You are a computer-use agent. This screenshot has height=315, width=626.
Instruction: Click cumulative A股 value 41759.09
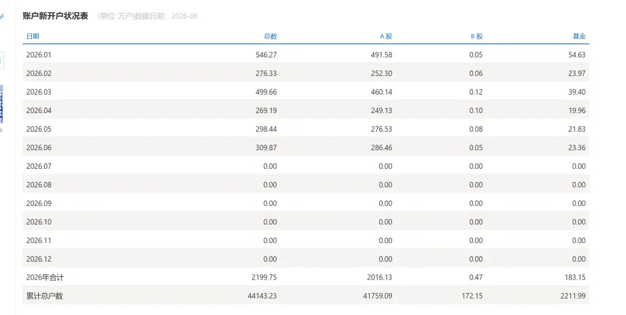click(377, 296)
